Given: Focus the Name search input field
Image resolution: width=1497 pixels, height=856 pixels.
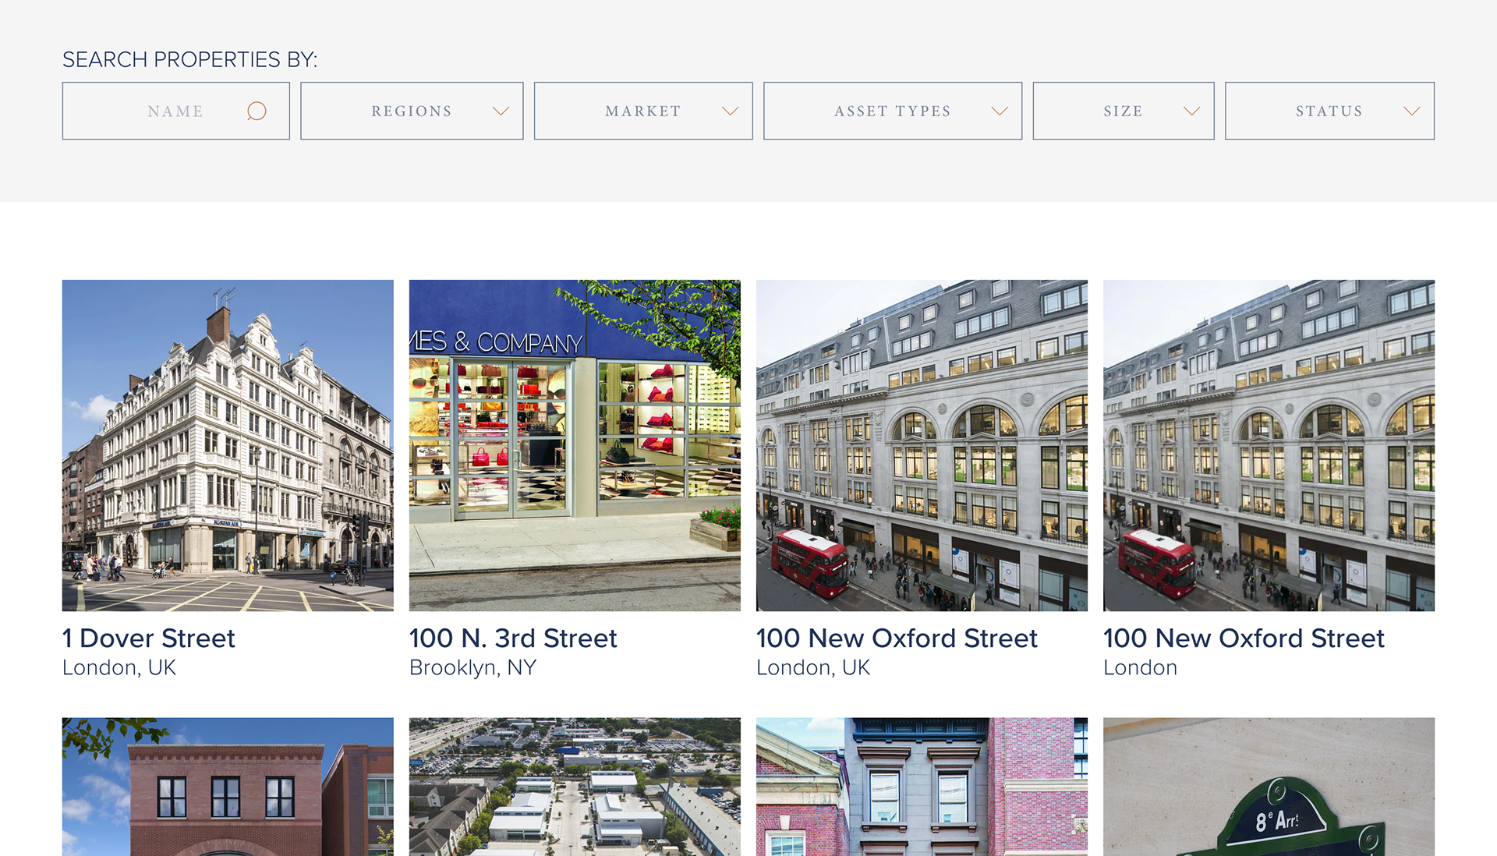Looking at the screenshot, I should (x=175, y=111).
